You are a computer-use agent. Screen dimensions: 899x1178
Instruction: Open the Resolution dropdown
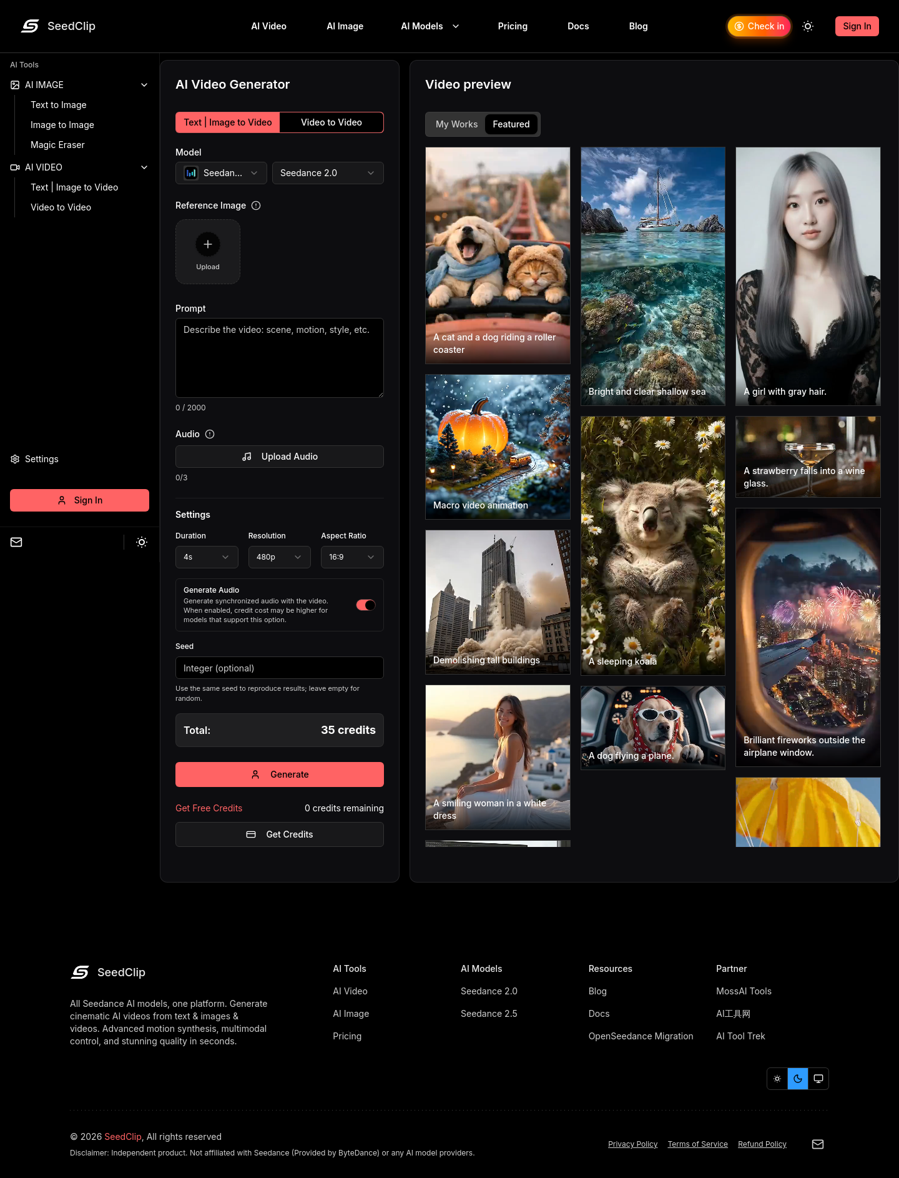pyautogui.click(x=280, y=557)
